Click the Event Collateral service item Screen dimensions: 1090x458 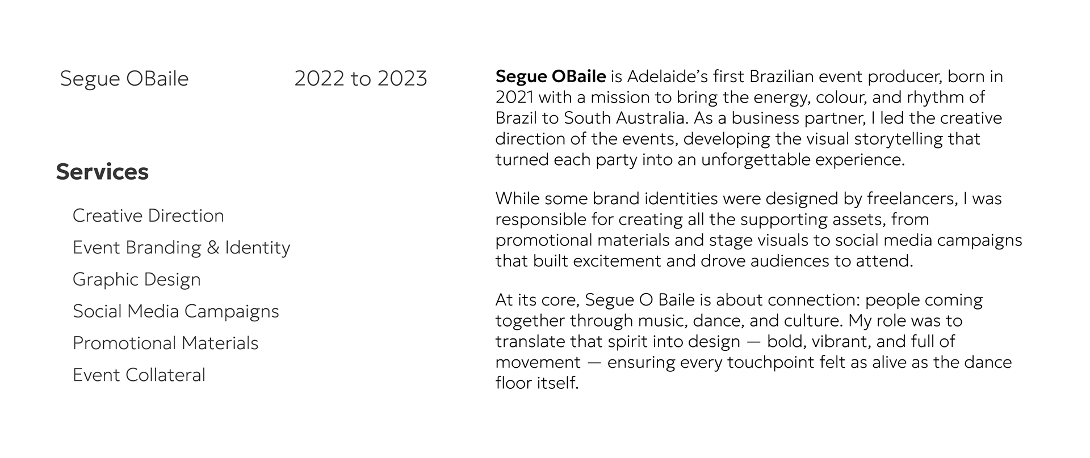click(139, 375)
